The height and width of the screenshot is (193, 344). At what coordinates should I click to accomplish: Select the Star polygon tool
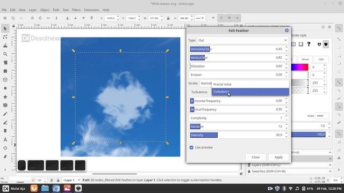click(5, 96)
